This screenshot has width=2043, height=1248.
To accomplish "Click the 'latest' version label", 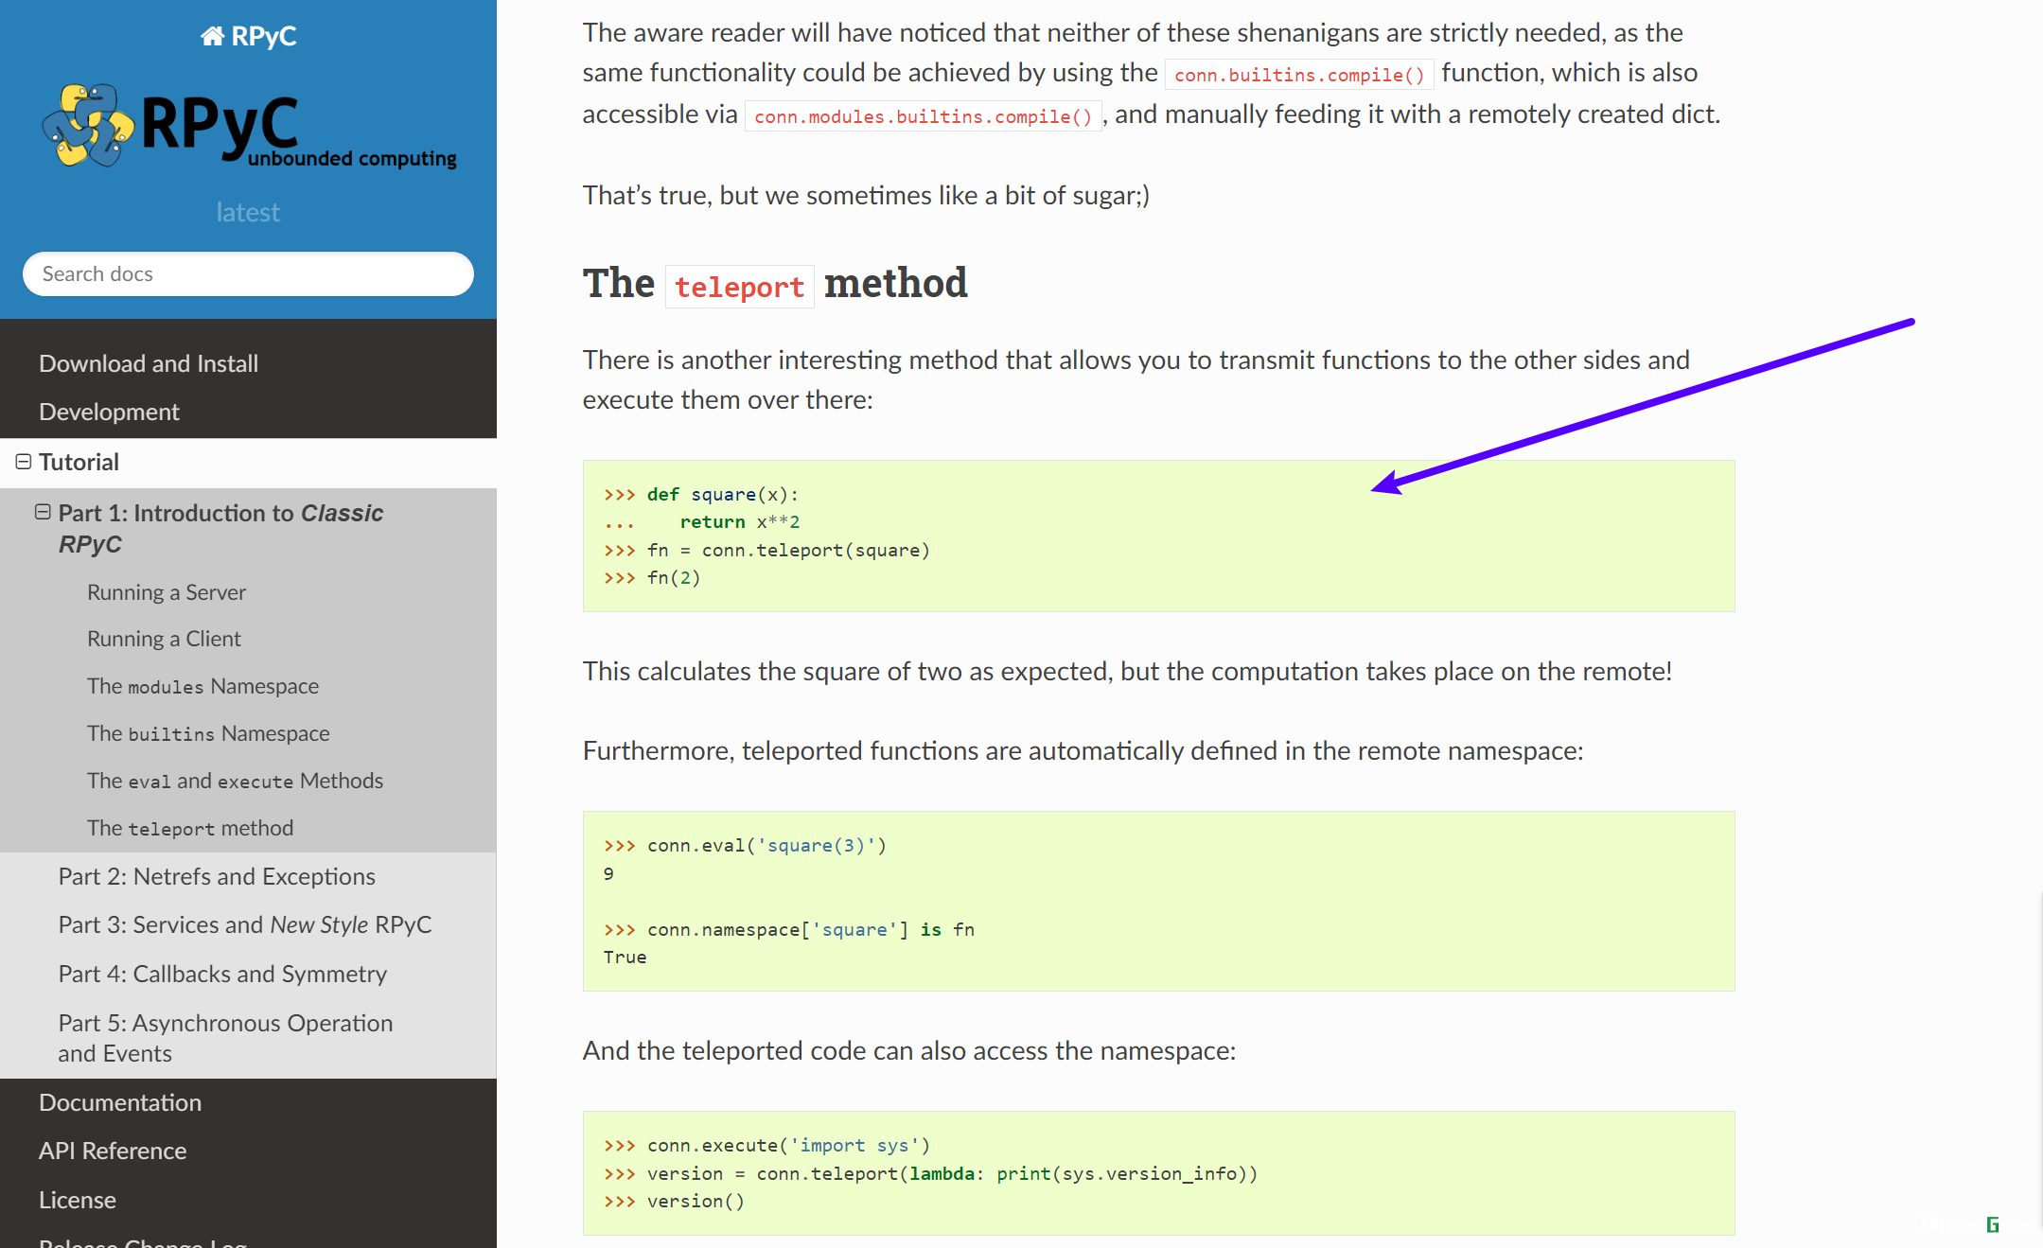I will (x=248, y=212).
